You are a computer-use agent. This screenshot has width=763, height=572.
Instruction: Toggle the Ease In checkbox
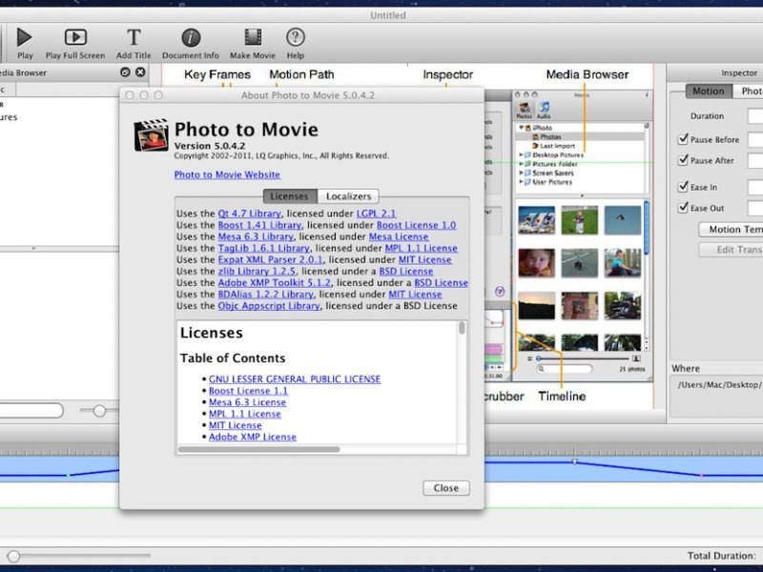point(683,187)
